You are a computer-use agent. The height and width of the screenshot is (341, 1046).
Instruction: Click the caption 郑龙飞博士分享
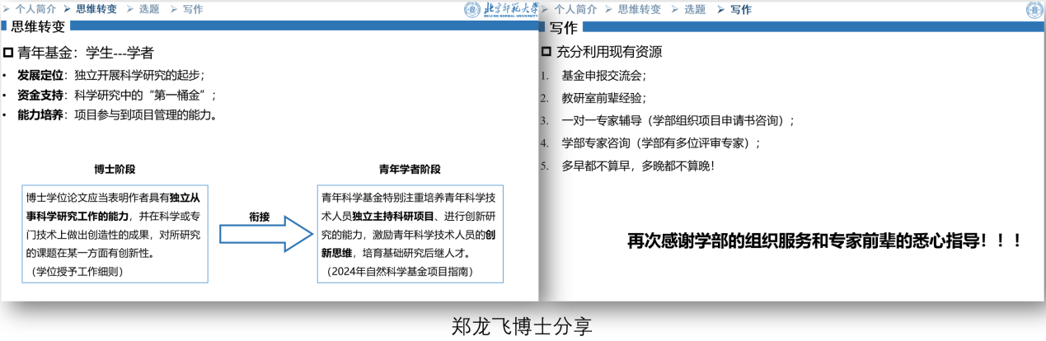522,325
